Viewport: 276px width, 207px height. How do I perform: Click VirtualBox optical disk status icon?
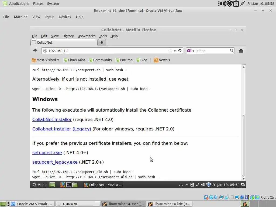click(211, 197)
